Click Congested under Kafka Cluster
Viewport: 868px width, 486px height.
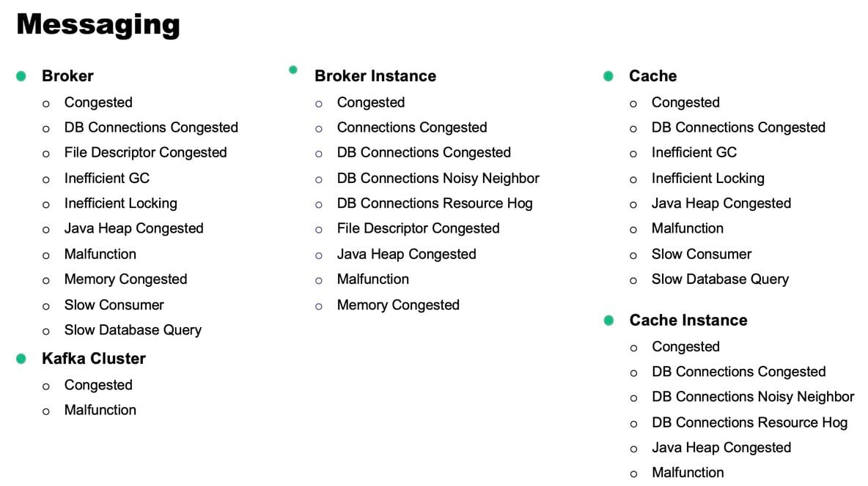click(x=98, y=385)
